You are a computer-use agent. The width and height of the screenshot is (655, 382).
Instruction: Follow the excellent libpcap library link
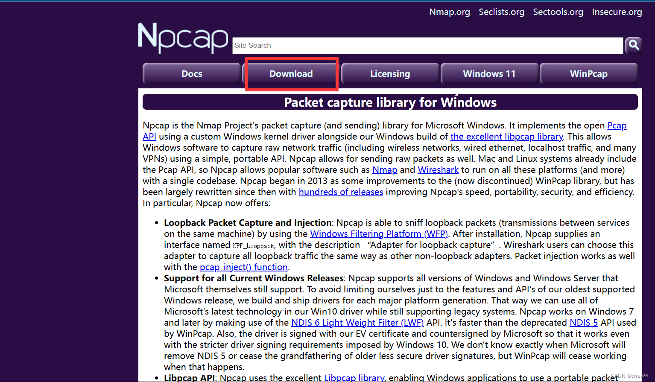coord(506,136)
